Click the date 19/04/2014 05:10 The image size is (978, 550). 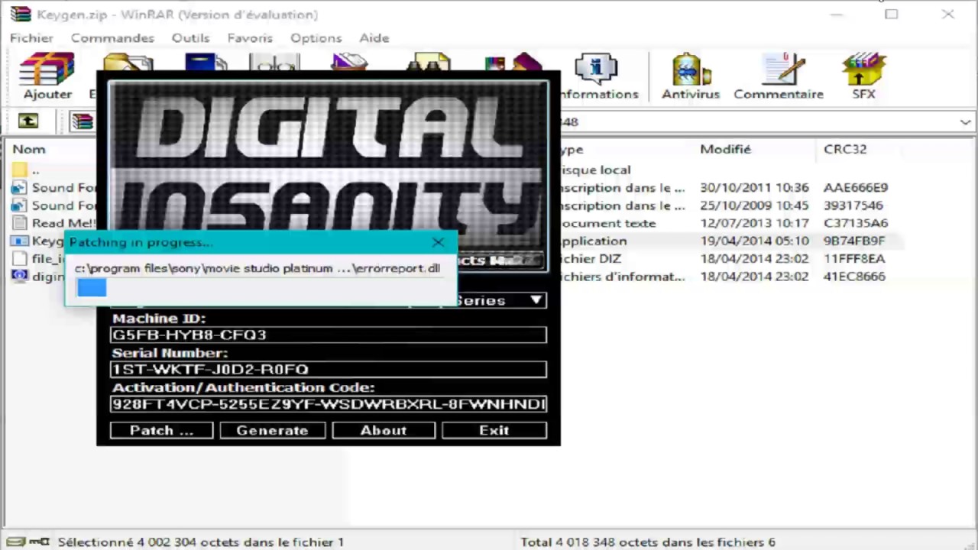[754, 241]
